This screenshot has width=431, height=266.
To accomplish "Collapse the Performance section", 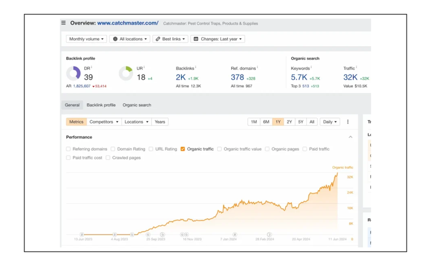I will click(351, 137).
